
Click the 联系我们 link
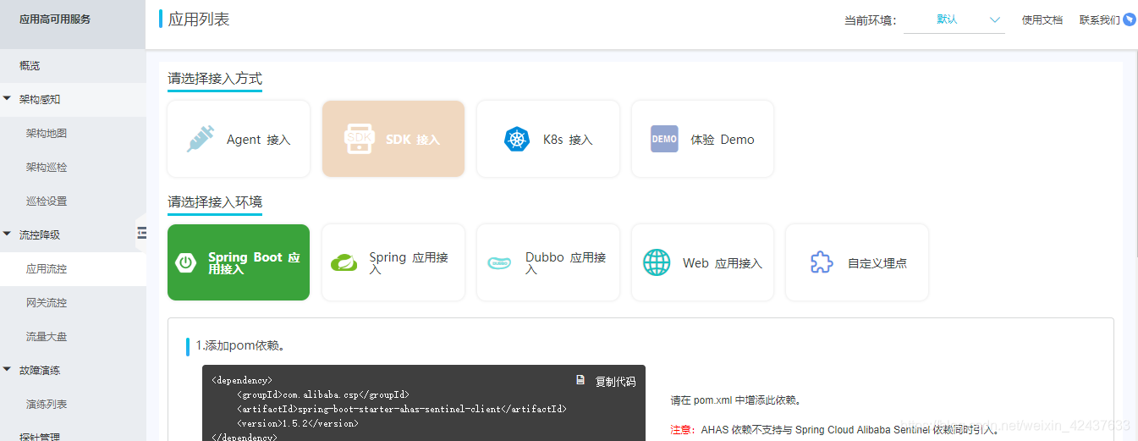click(1099, 19)
